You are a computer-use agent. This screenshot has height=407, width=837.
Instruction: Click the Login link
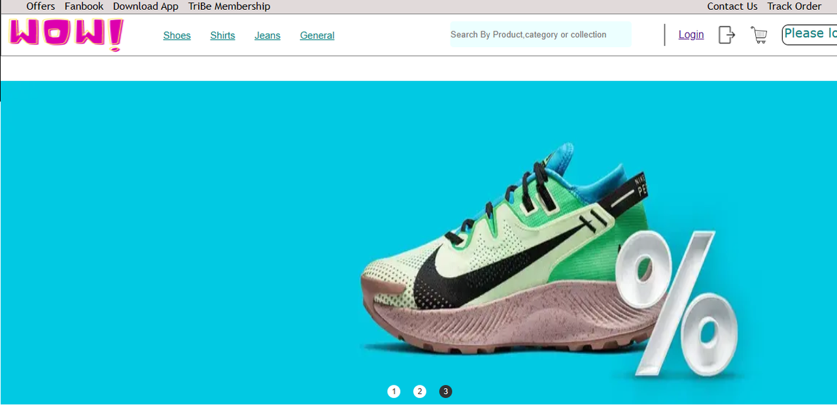pyautogui.click(x=691, y=35)
